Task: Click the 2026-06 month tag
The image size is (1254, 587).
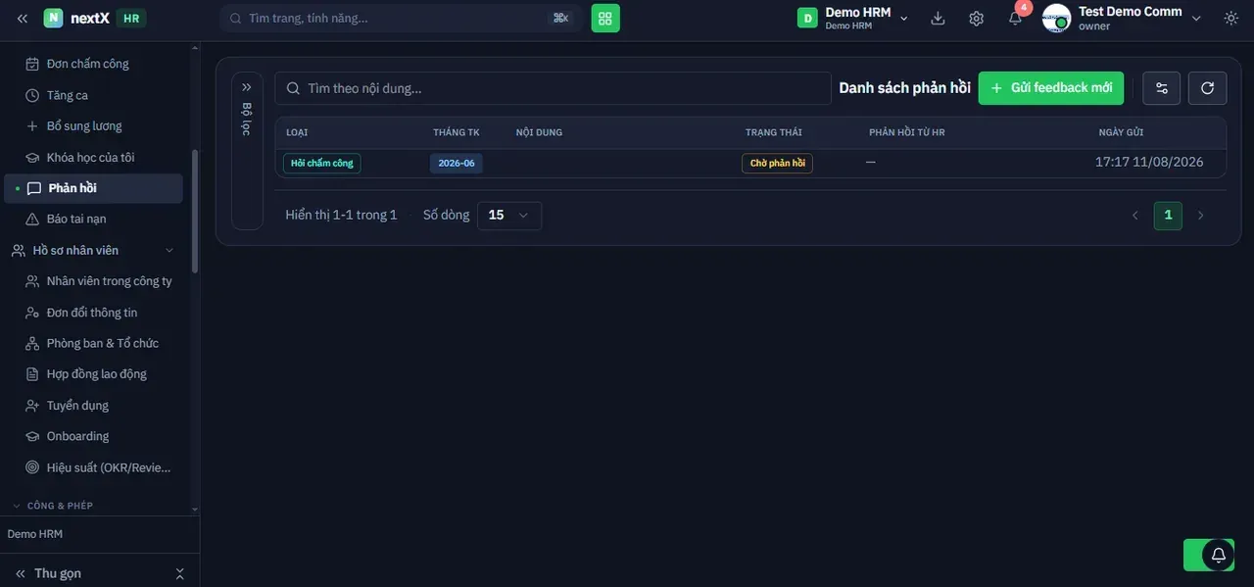Action: [x=457, y=164]
